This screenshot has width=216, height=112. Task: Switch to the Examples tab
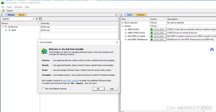coord(141,15)
